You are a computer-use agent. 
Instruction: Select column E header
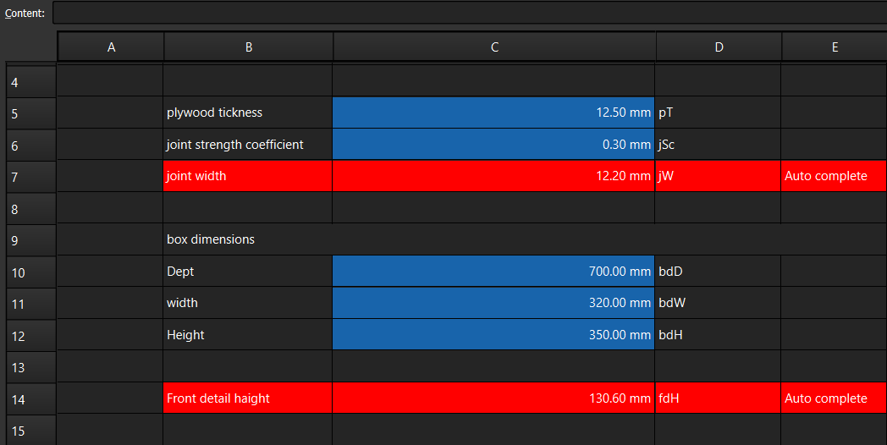834,48
